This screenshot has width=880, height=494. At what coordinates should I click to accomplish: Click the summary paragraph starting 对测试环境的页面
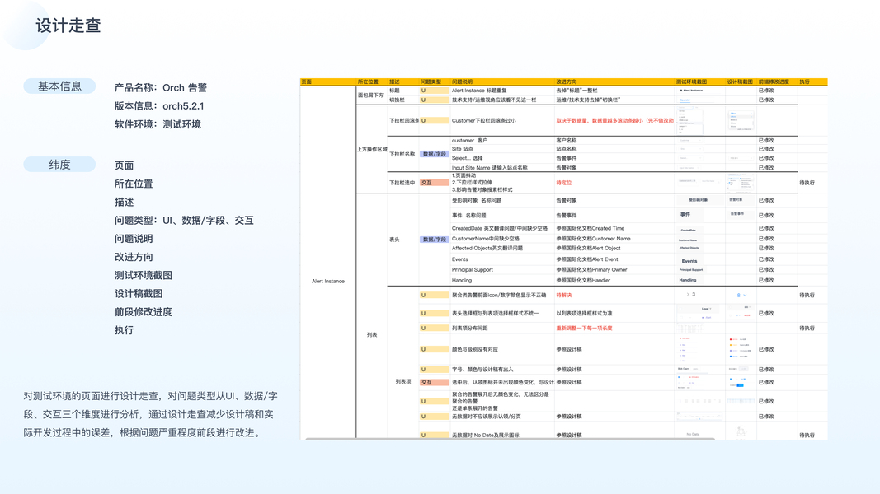(150, 414)
